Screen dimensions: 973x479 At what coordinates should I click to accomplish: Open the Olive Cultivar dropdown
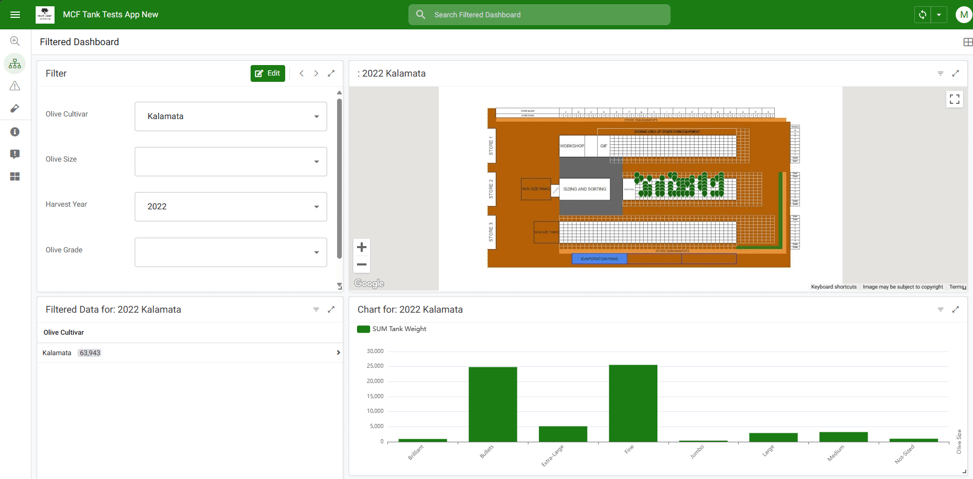[231, 116]
